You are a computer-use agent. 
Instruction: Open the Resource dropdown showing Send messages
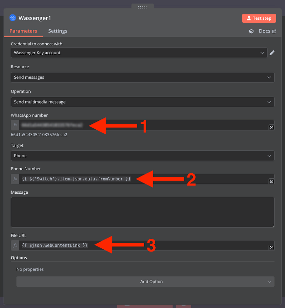(x=142, y=77)
